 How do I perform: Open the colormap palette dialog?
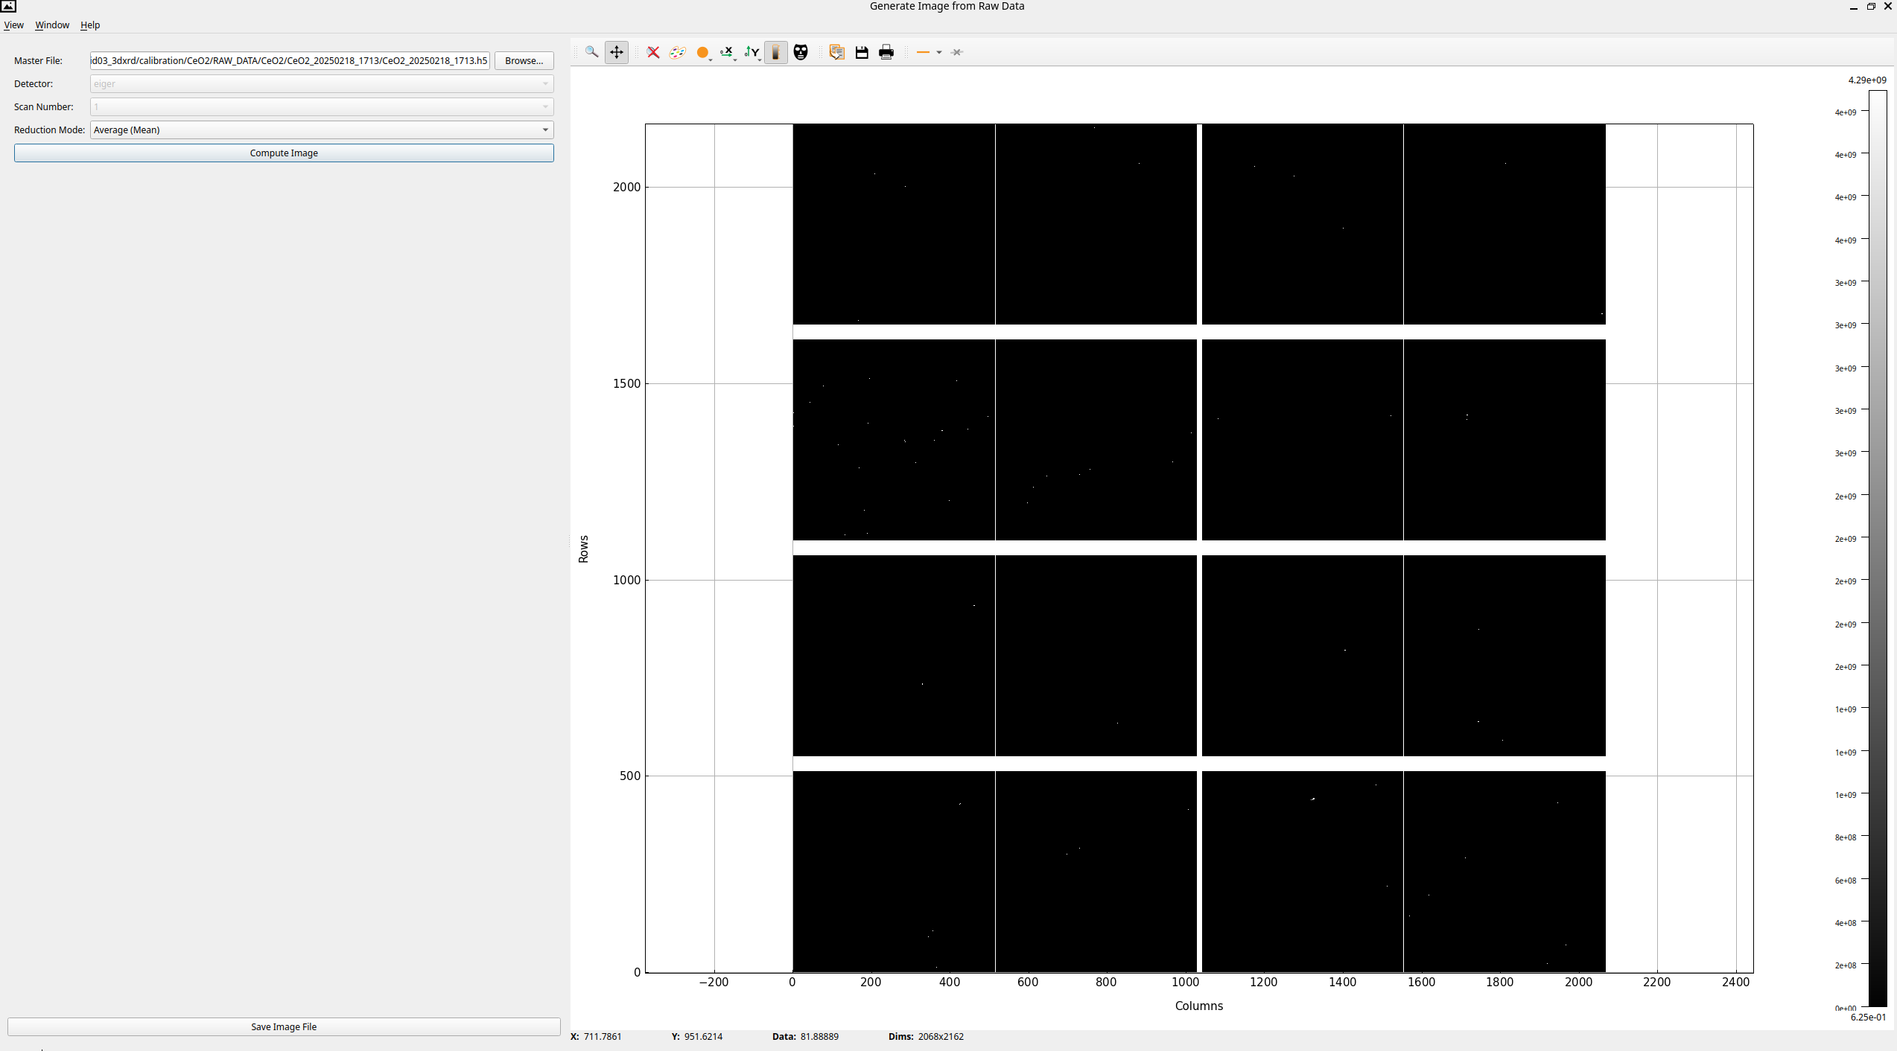coord(678,52)
